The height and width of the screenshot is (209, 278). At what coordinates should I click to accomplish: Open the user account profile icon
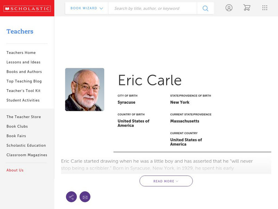pyautogui.click(x=229, y=8)
